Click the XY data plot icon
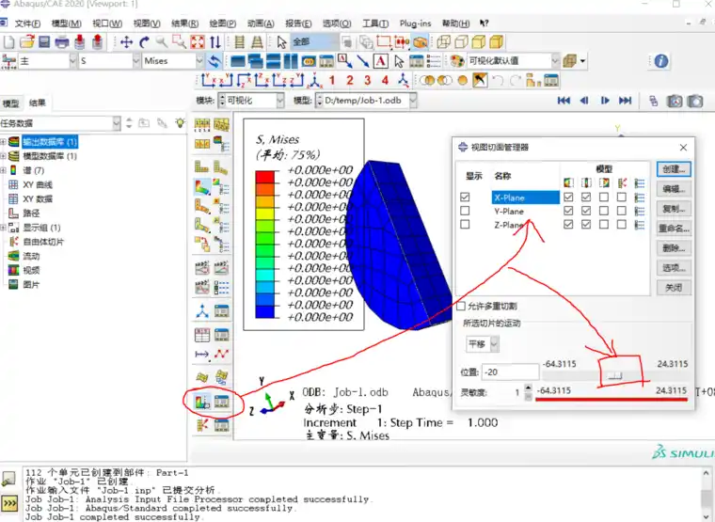The width and height of the screenshot is (715, 522). (222, 354)
